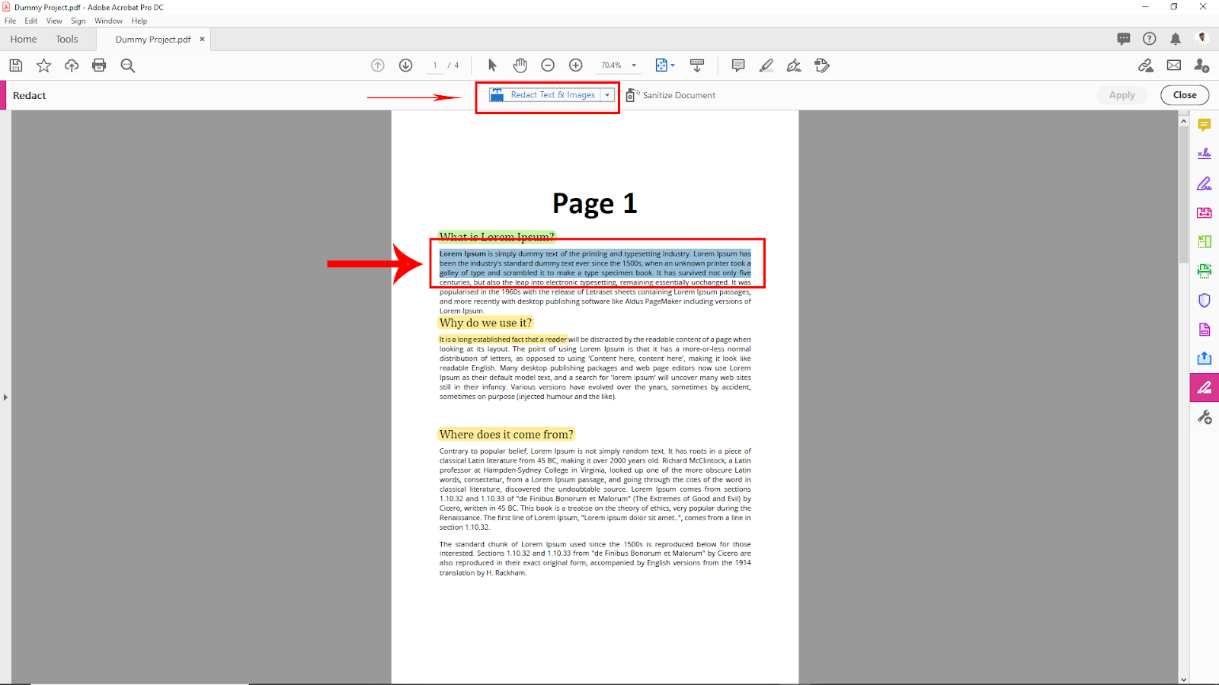Click the fit page view icon
The width and height of the screenshot is (1219, 685).
pos(661,65)
